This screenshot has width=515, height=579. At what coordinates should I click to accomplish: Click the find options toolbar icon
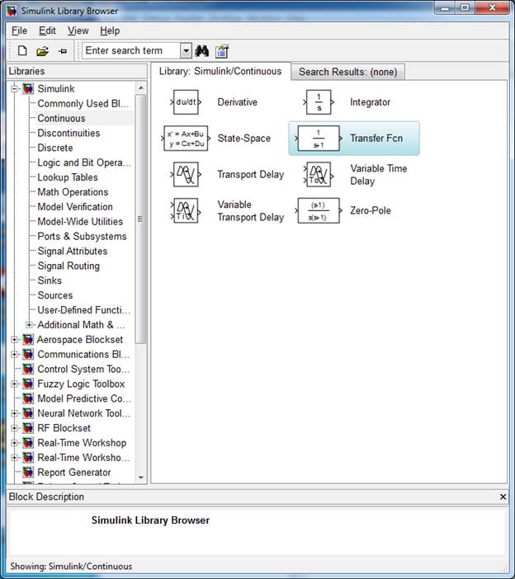click(222, 51)
